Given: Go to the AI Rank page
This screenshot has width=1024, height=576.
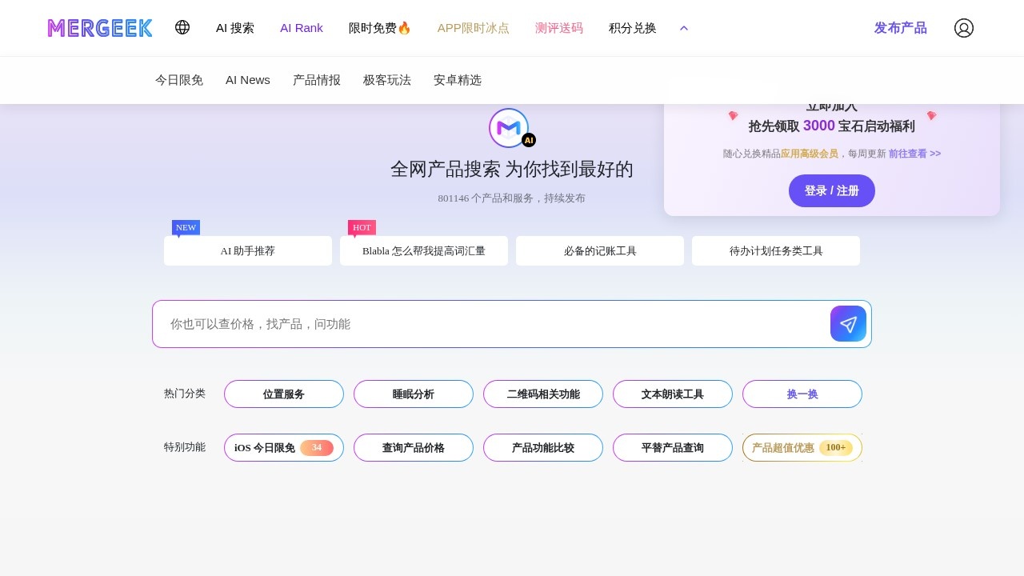Looking at the screenshot, I should pos(302,28).
